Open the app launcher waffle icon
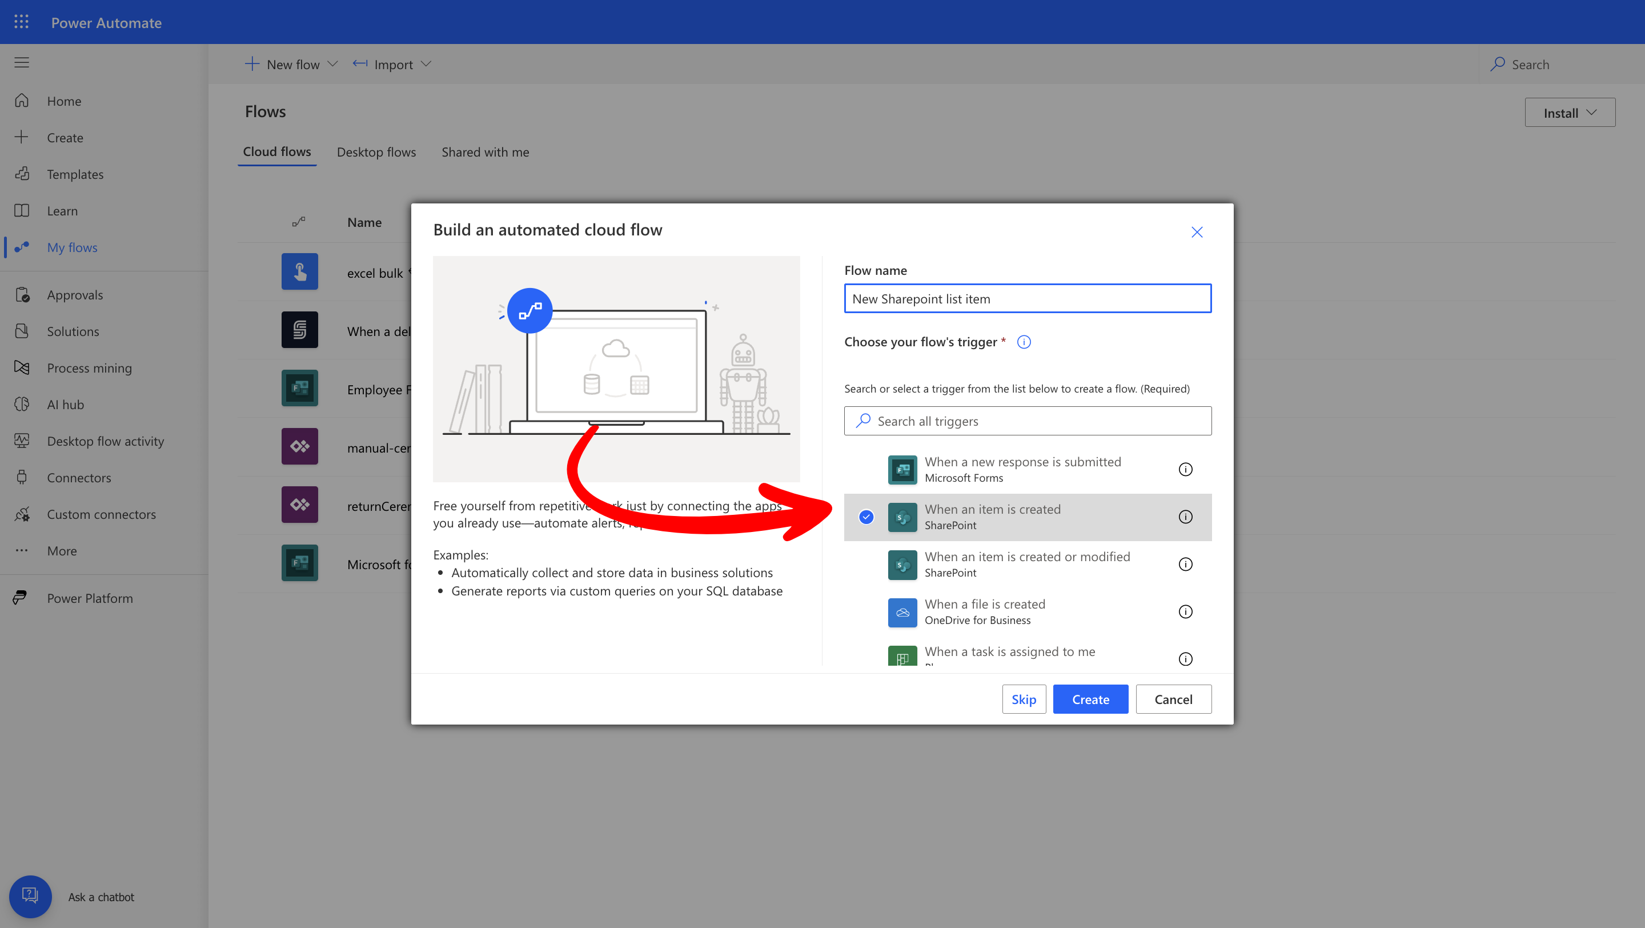This screenshot has width=1645, height=928. point(21,22)
